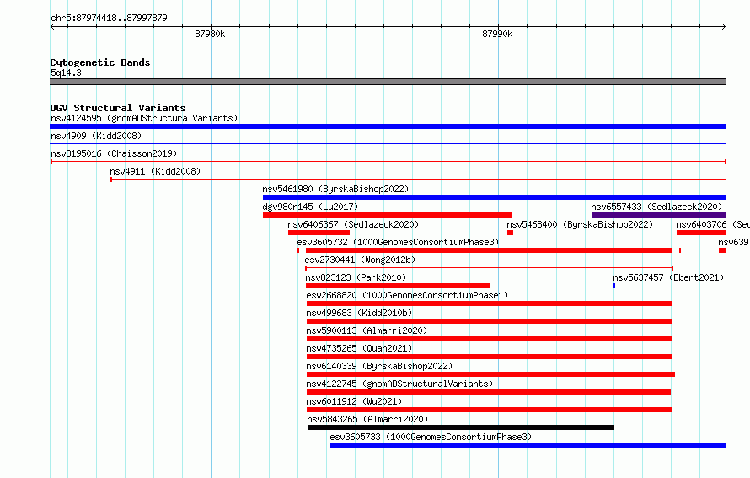This screenshot has height=478, width=750.
Task: Click esv3605732 (1000GenomesConsortiumPhase3) label
Action: [x=398, y=242]
